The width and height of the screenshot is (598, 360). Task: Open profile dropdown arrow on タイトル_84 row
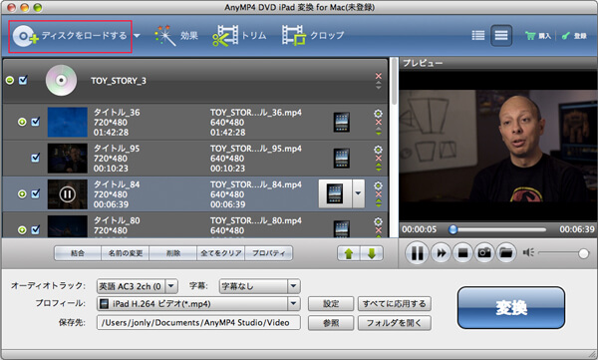pos(358,193)
